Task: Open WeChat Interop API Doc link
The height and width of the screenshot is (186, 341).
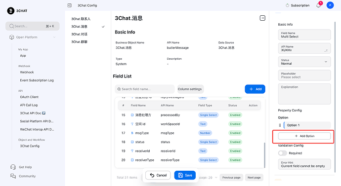Action: (x=37, y=129)
